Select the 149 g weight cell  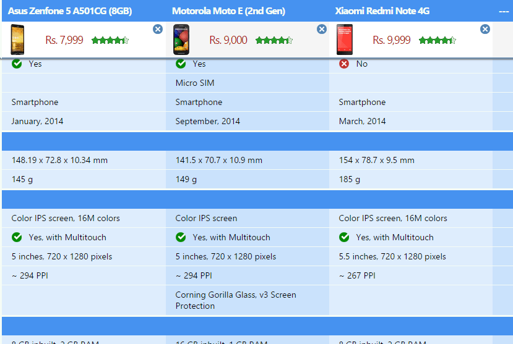248,179
